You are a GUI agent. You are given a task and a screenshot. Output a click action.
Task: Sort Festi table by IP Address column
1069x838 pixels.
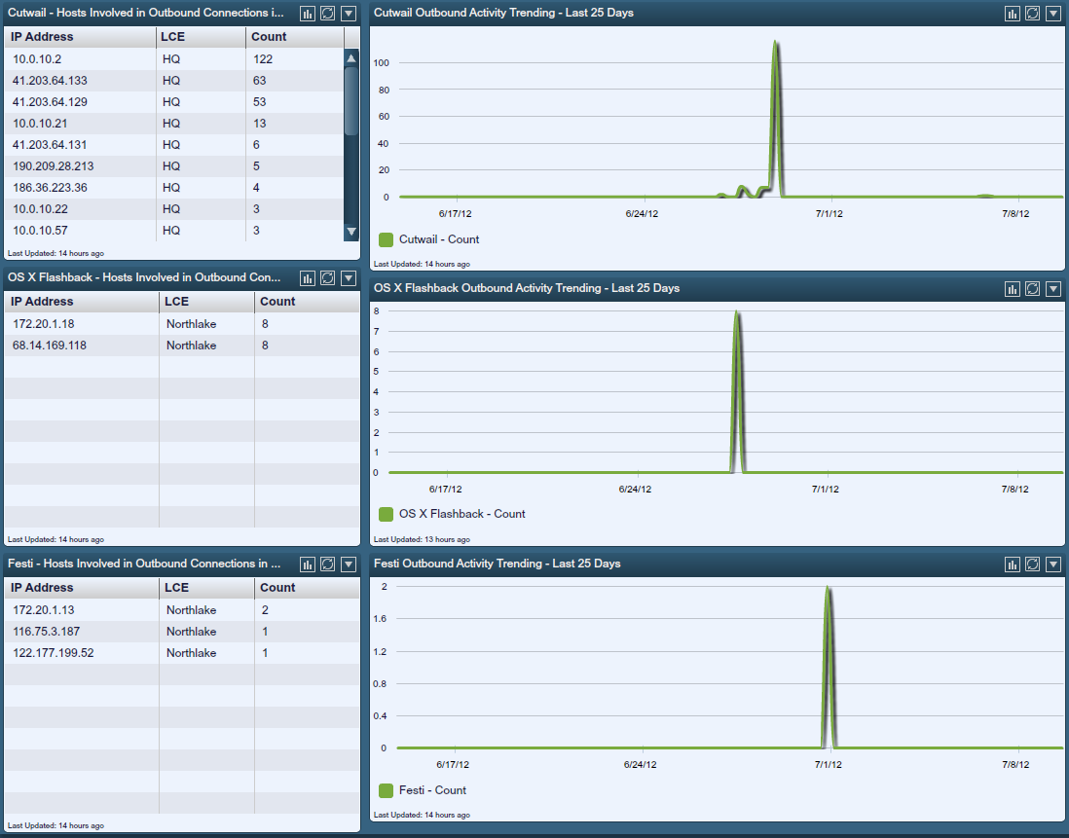pos(82,587)
